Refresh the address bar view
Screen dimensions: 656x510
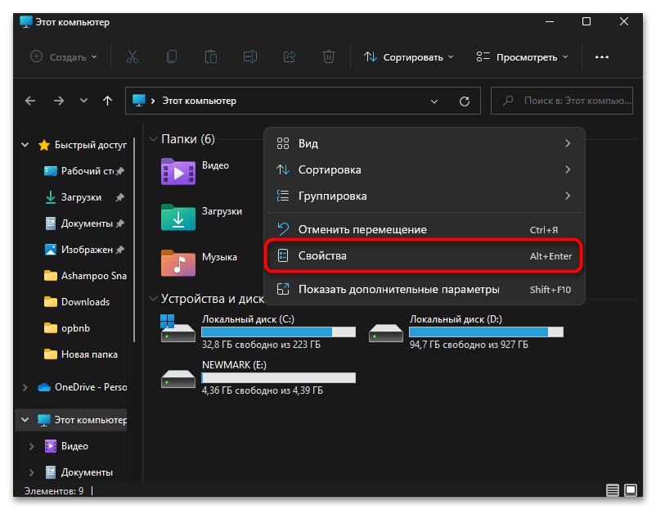465,101
